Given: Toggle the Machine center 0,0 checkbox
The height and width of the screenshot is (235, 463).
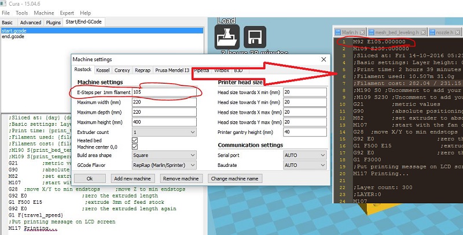Looking at the screenshot, I should [x=135, y=147].
